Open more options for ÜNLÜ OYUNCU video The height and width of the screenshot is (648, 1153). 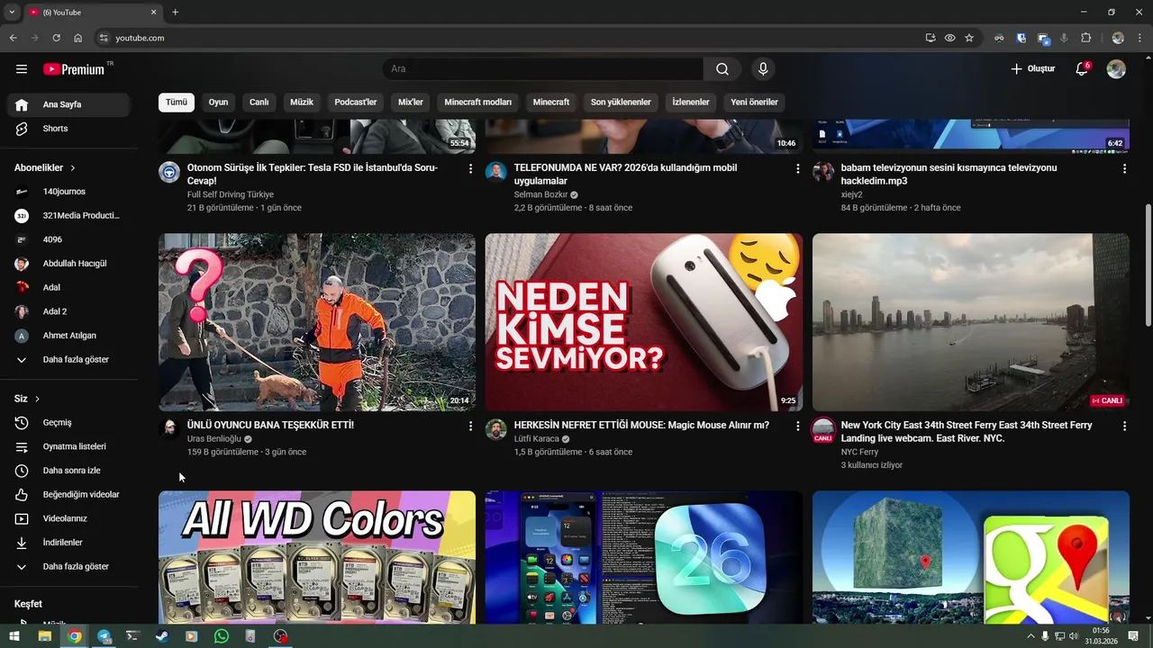470,426
